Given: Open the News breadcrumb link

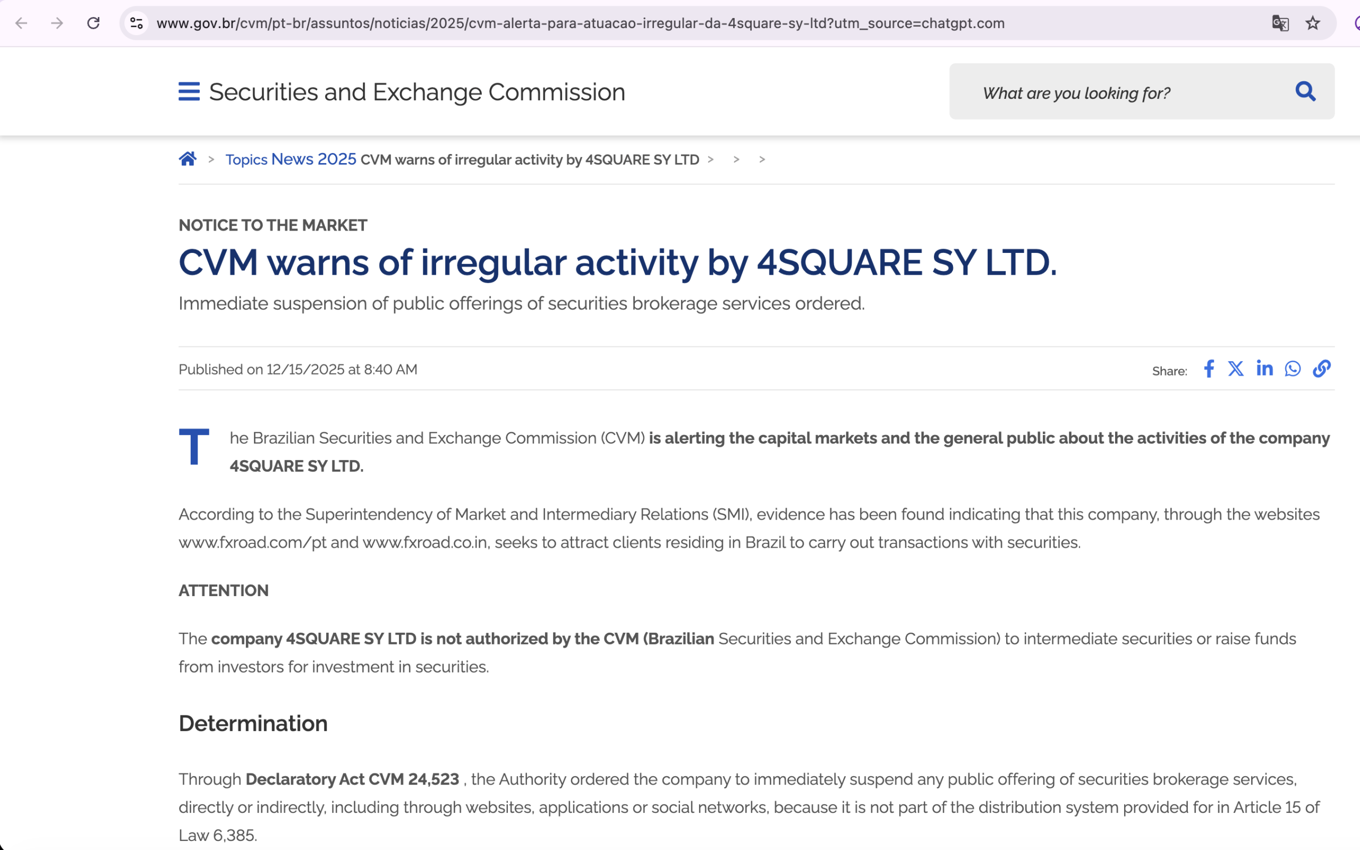Looking at the screenshot, I should point(292,159).
